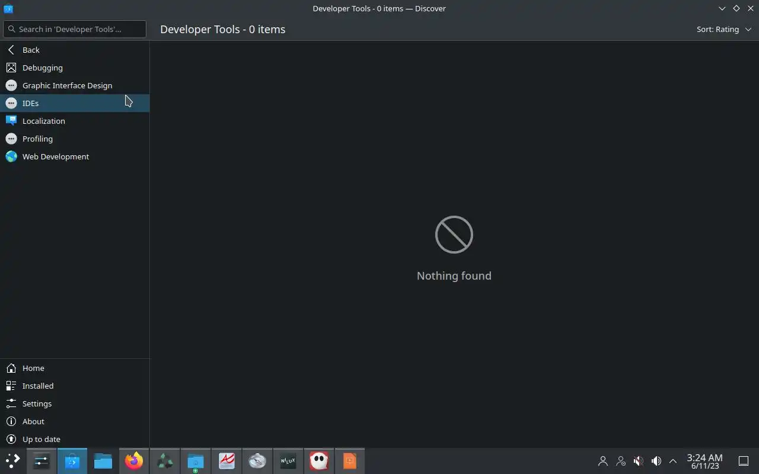Check the Up to date page
759x474 pixels.
pyautogui.click(x=75, y=439)
